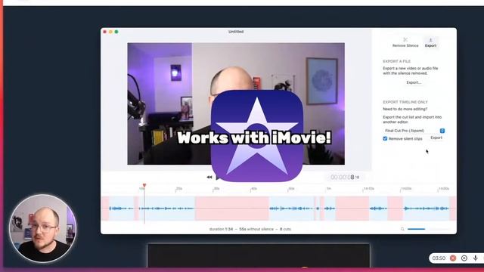The height and width of the screenshot is (272, 484).
Task: Click the circular stop icon in the recording bar
Action: [464, 258]
